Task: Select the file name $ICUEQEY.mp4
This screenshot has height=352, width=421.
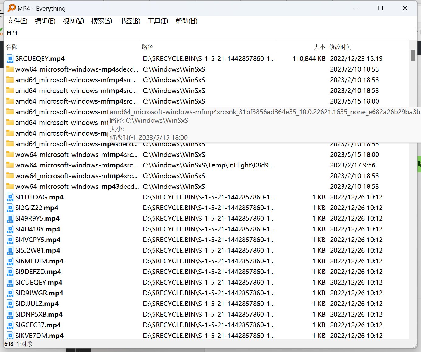Action: click(x=39, y=282)
